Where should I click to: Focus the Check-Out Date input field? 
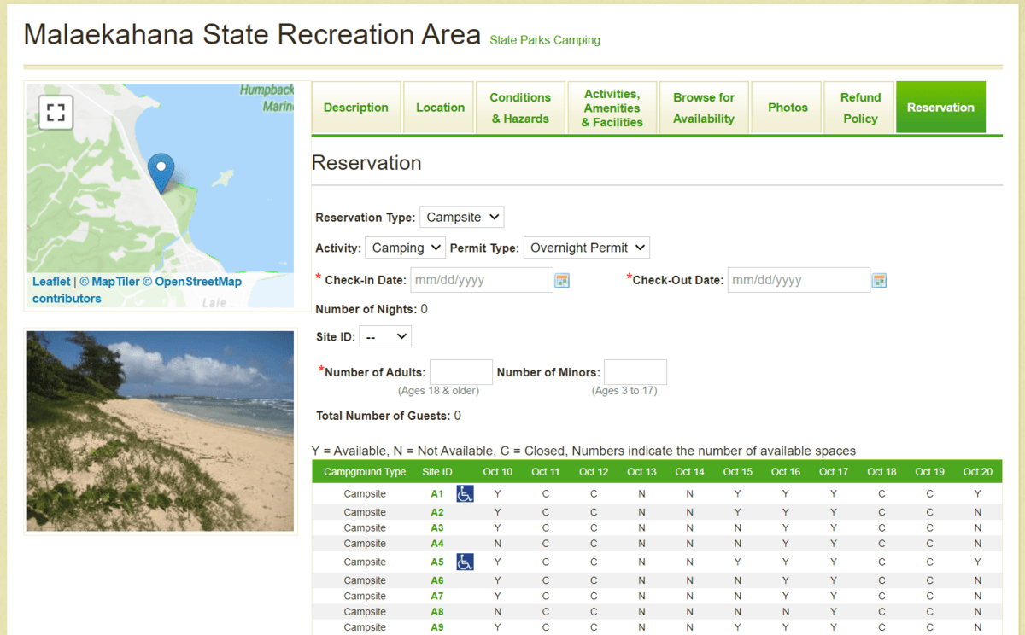[799, 280]
